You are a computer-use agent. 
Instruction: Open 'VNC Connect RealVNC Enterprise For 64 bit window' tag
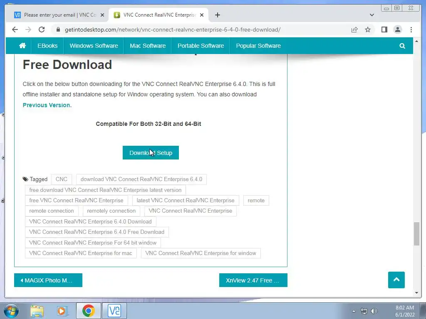(x=93, y=243)
